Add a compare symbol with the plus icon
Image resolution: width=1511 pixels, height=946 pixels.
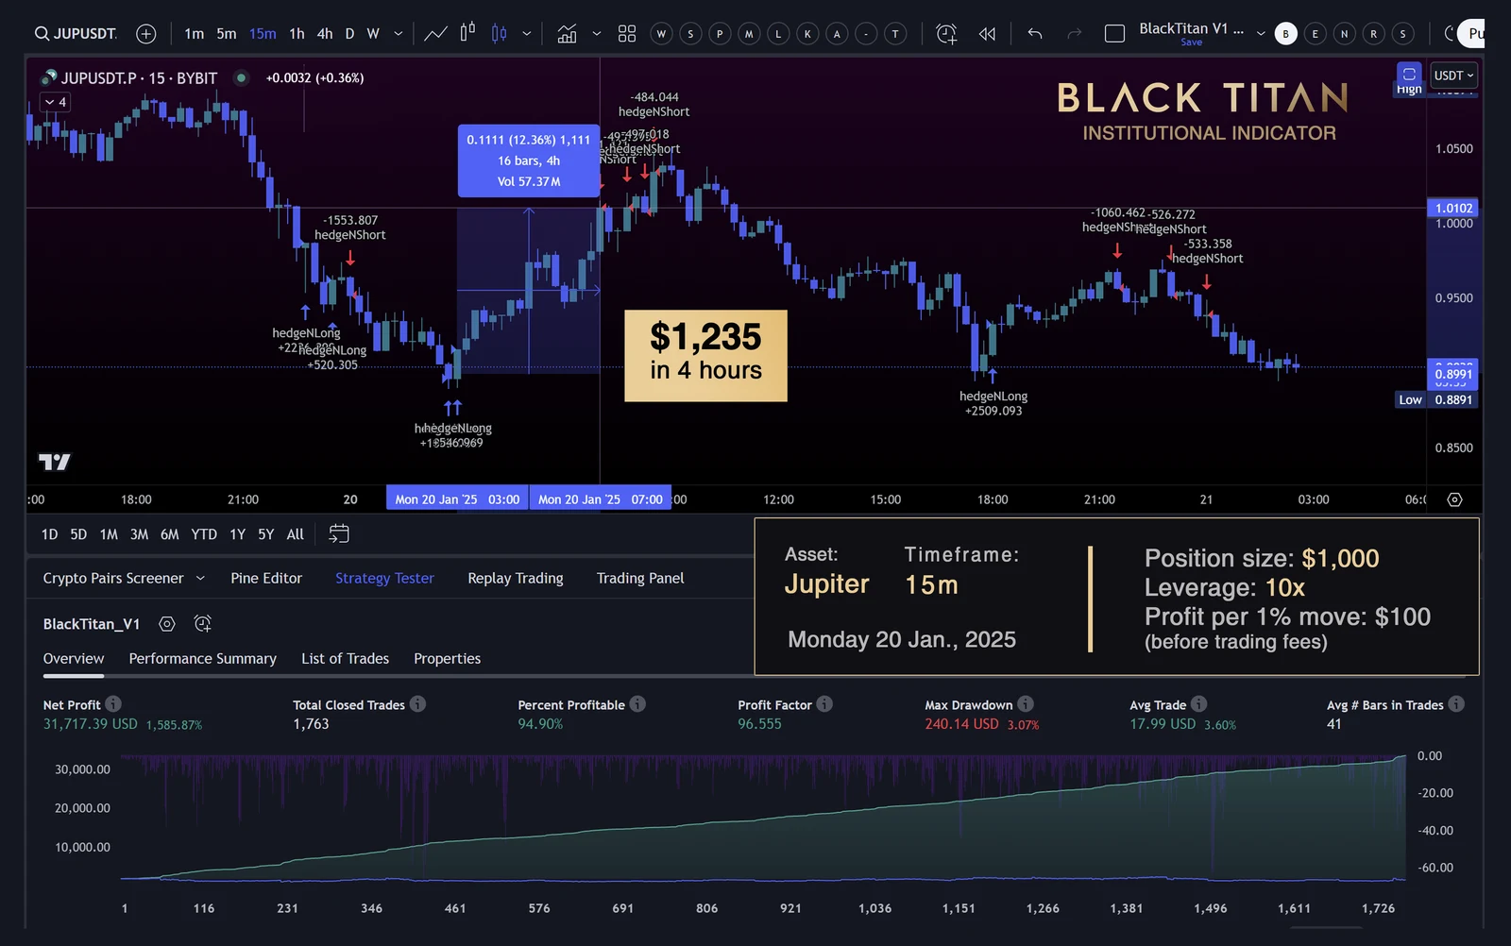click(x=145, y=34)
